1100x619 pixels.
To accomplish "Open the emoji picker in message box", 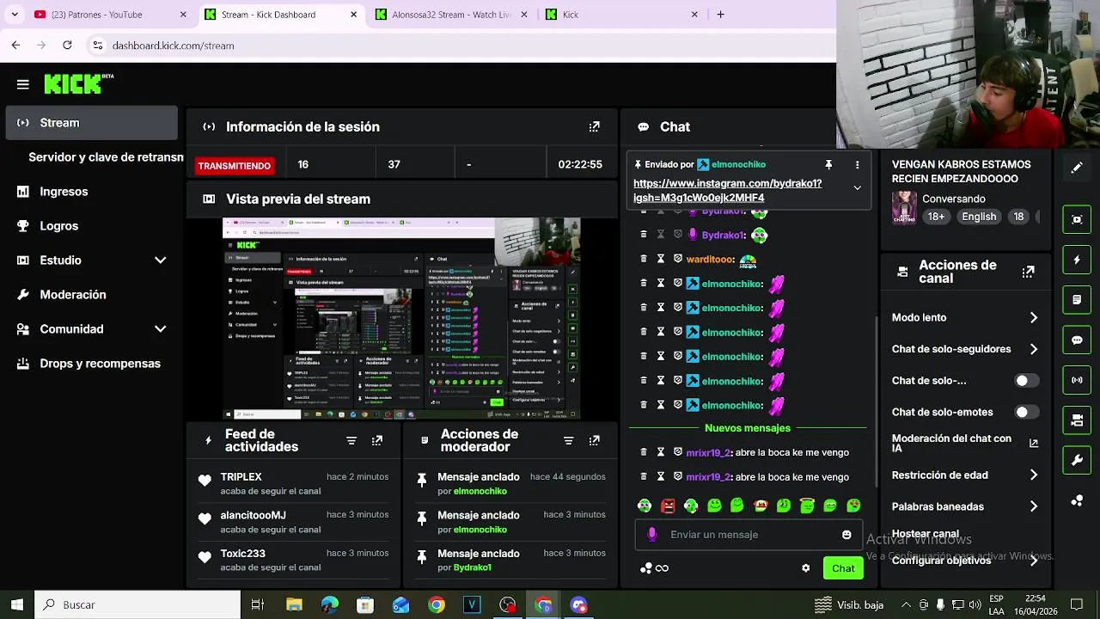I will point(846,535).
